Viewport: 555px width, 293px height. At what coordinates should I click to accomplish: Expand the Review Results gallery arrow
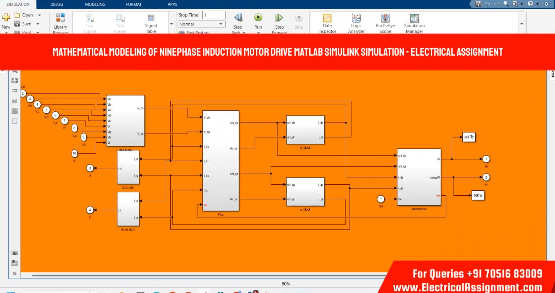[521, 24]
